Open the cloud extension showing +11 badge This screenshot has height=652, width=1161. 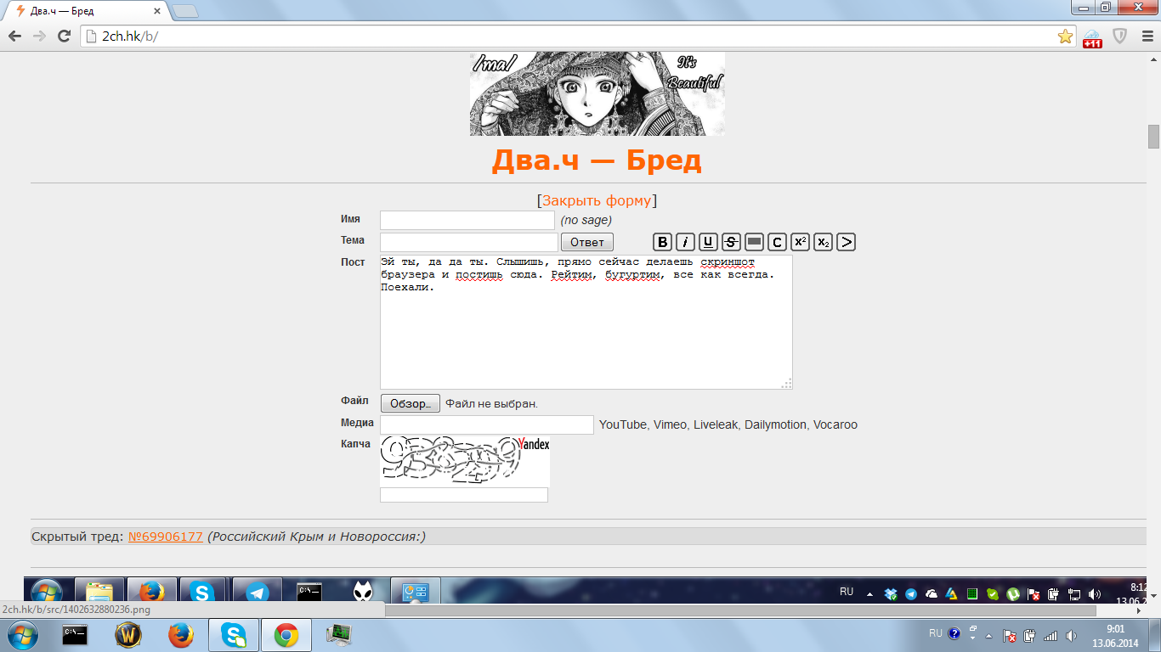pos(1092,37)
